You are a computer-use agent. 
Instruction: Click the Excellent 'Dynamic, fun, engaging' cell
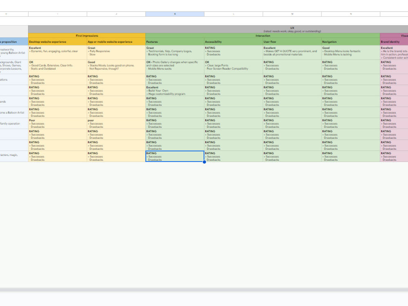click(58, 53)
